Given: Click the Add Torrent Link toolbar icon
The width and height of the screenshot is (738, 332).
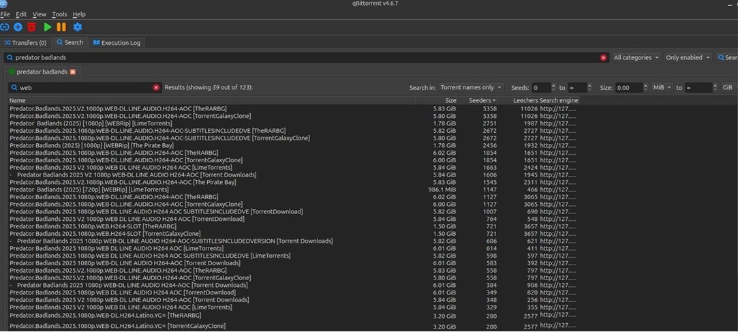Looking at the screenshot, I should pos(5,27).
